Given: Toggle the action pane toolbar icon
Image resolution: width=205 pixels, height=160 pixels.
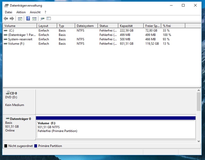Looking at the screenshot, I should click(34, 19).
